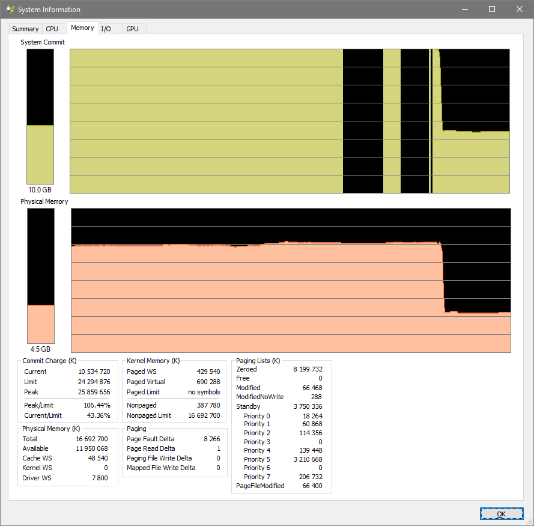Click Paged Virtual value 690 288

(x=208, y=382)
